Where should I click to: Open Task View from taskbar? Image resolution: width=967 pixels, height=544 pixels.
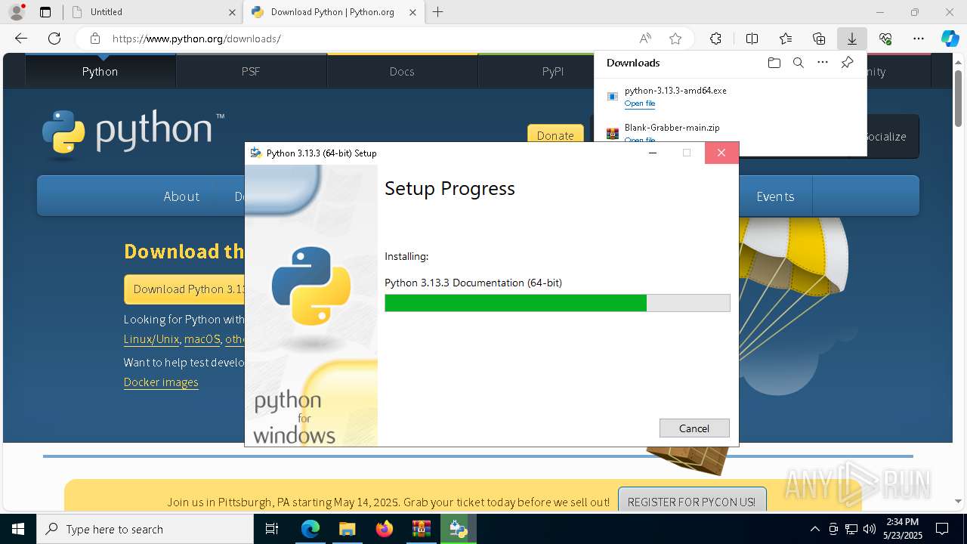pos(273,529)
